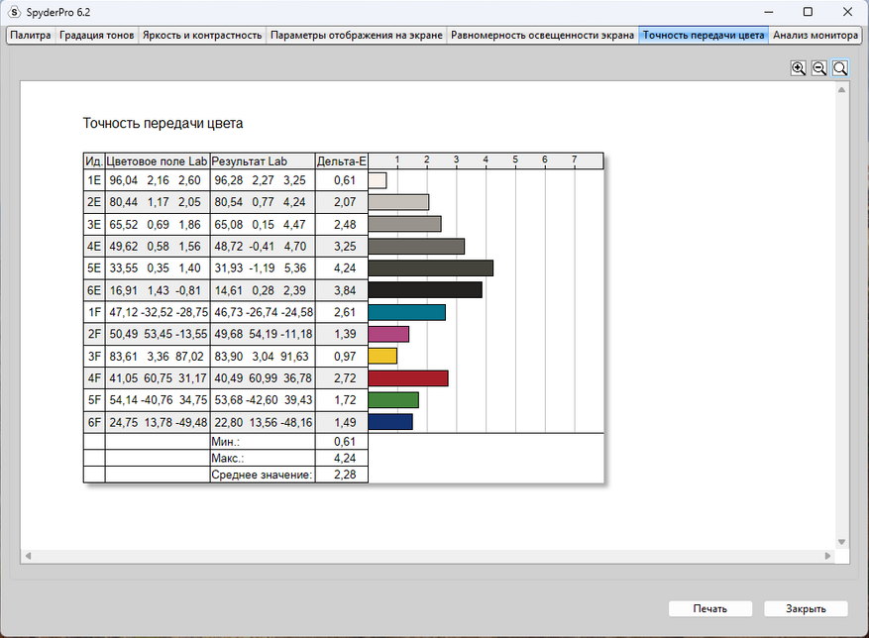Click Lab field 47,12 -32,52 -28,75
The width and height of the screenshot is (869, 638).
(159, 312)
